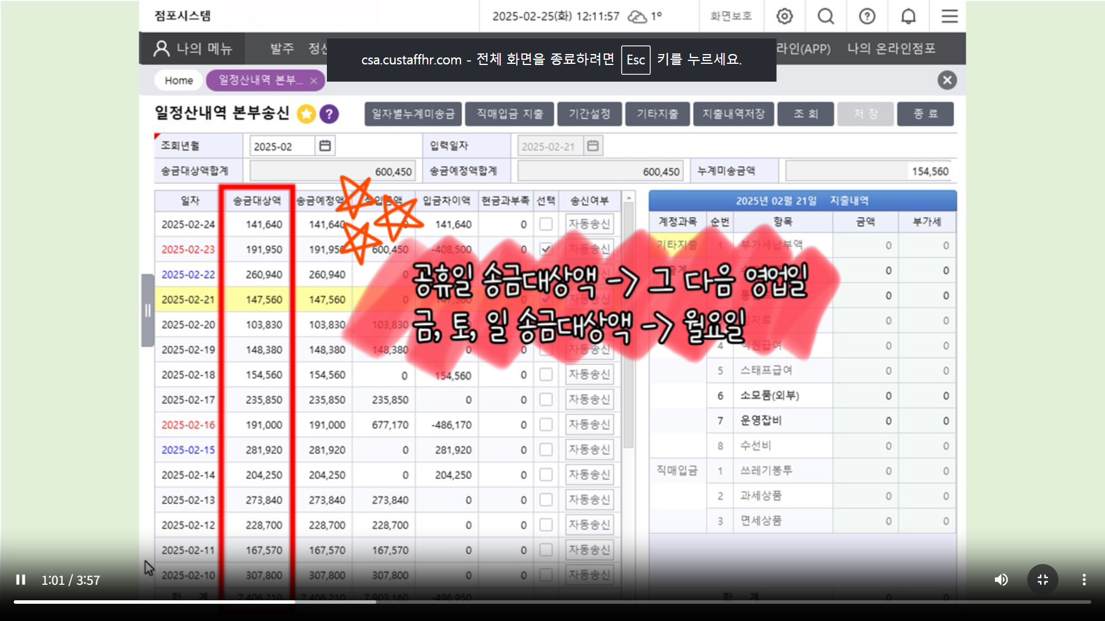
Task: Open calendar picker for 입력일자 field
Action: pyautogui.click(x=593, y=146)
